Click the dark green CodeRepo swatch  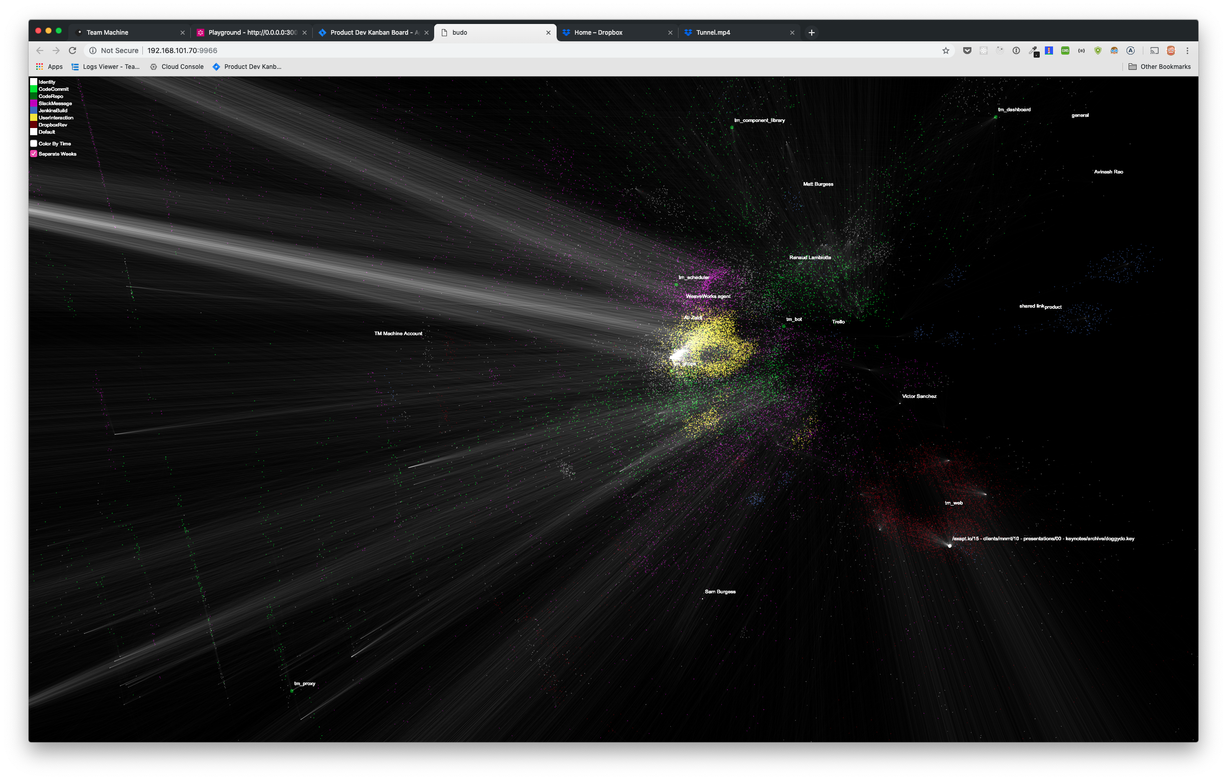(x=34, y=96)
